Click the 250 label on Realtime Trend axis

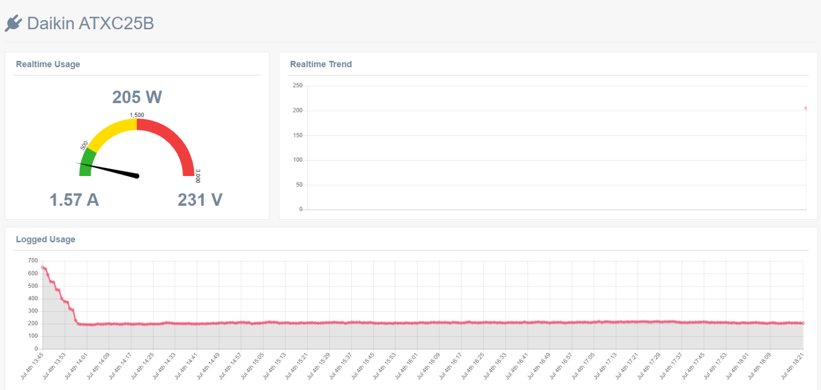coord(298,85)
